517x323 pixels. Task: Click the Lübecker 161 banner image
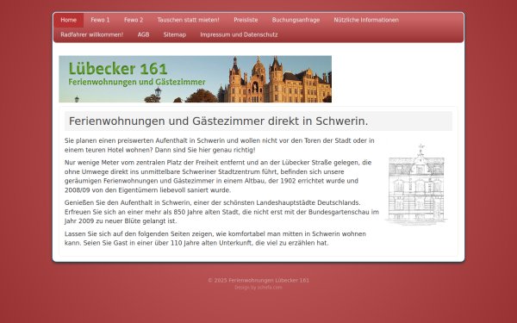pos(196,79)
